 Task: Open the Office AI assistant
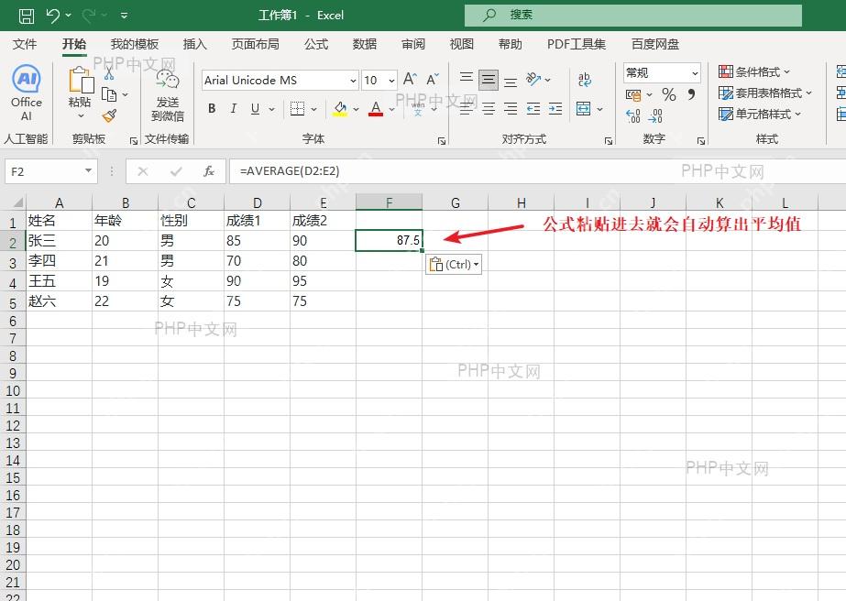point(27,93)
